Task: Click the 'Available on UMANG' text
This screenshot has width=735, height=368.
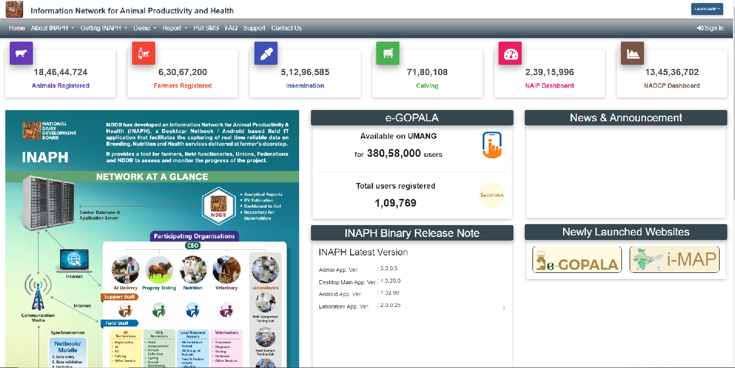Action: tap(398, 136)
